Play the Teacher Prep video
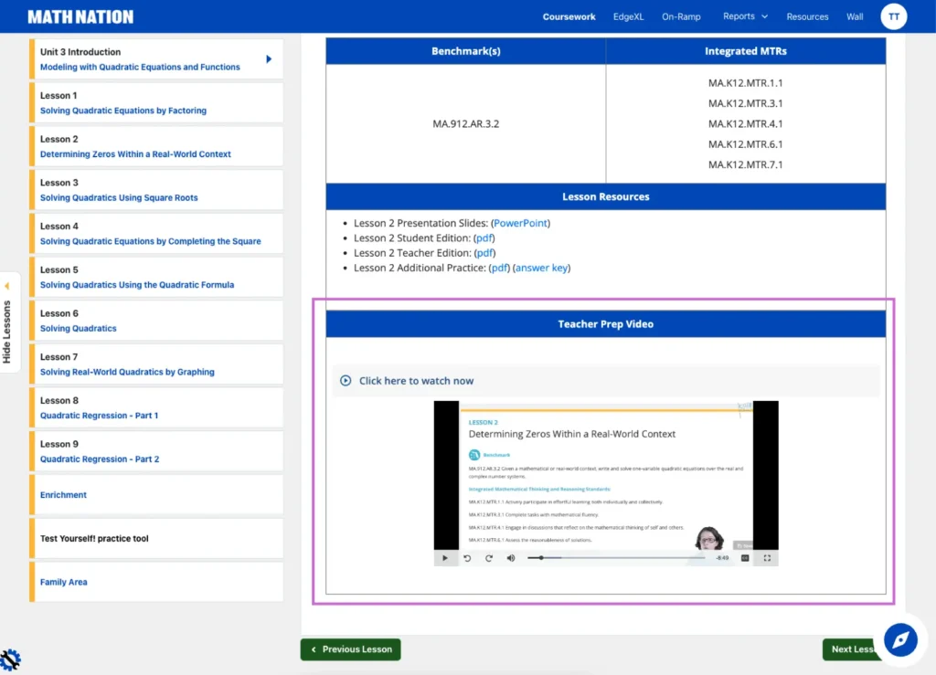This screenshot has width=936, height=675. pos(445,557)
